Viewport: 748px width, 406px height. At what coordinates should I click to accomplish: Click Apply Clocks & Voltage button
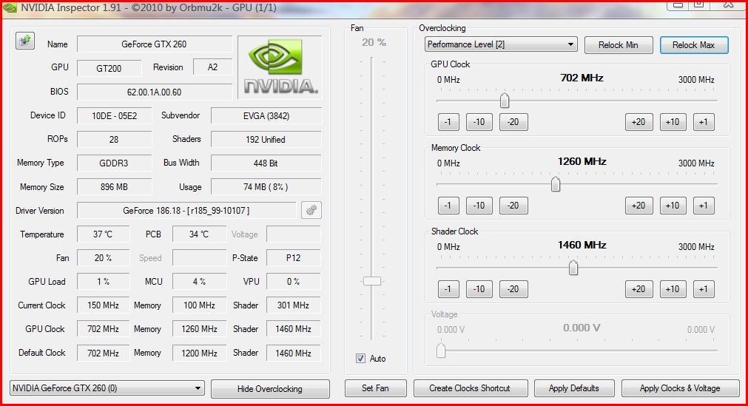pyautogui.click(x=680, y=388)
